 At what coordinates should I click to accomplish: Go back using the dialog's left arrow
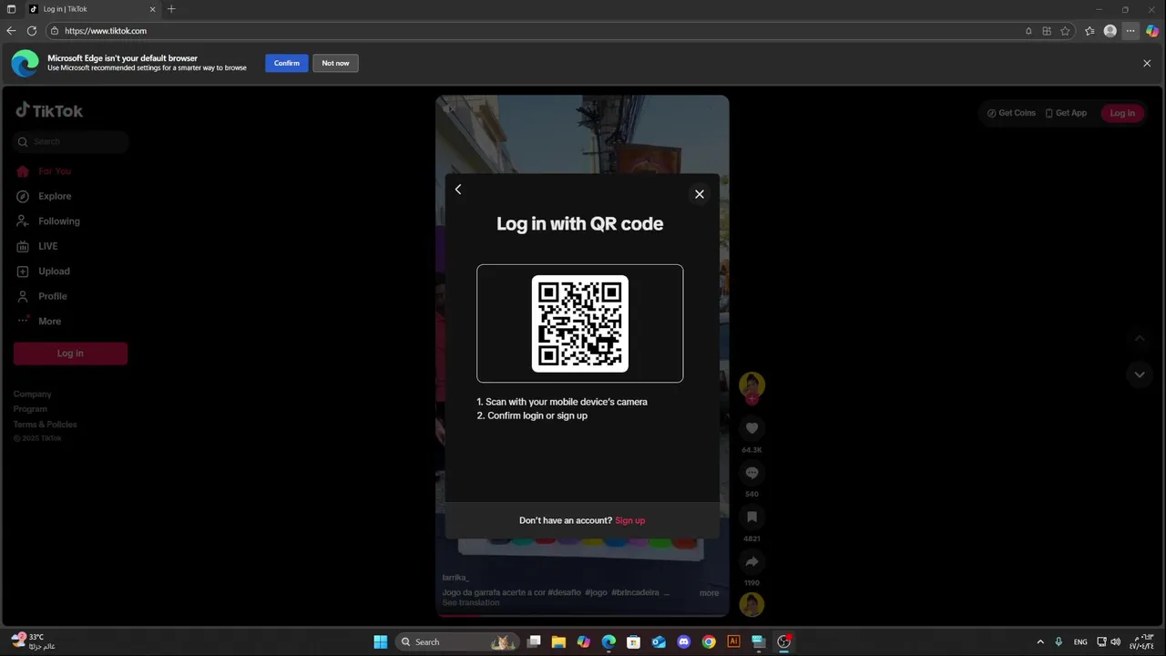(458, 190)
